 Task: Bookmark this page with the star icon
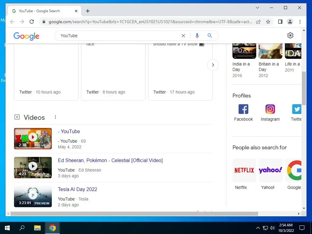coord(268,22)
